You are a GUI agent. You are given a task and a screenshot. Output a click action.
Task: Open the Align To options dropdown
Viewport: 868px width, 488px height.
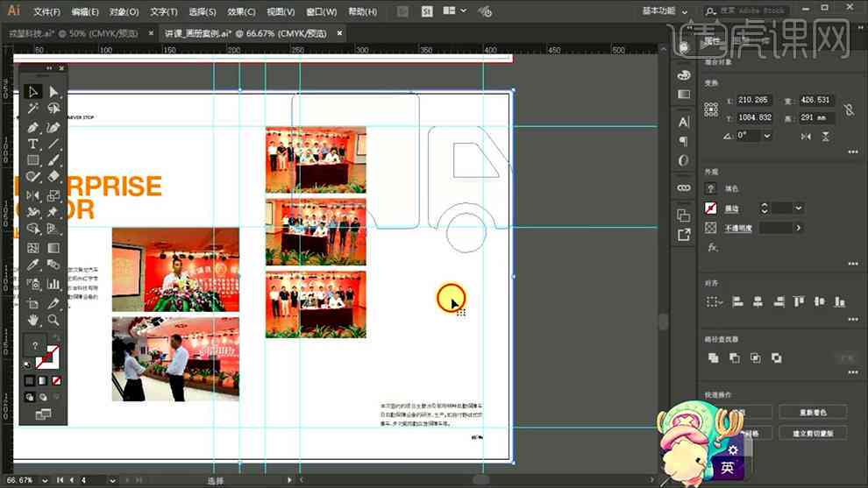714,301
